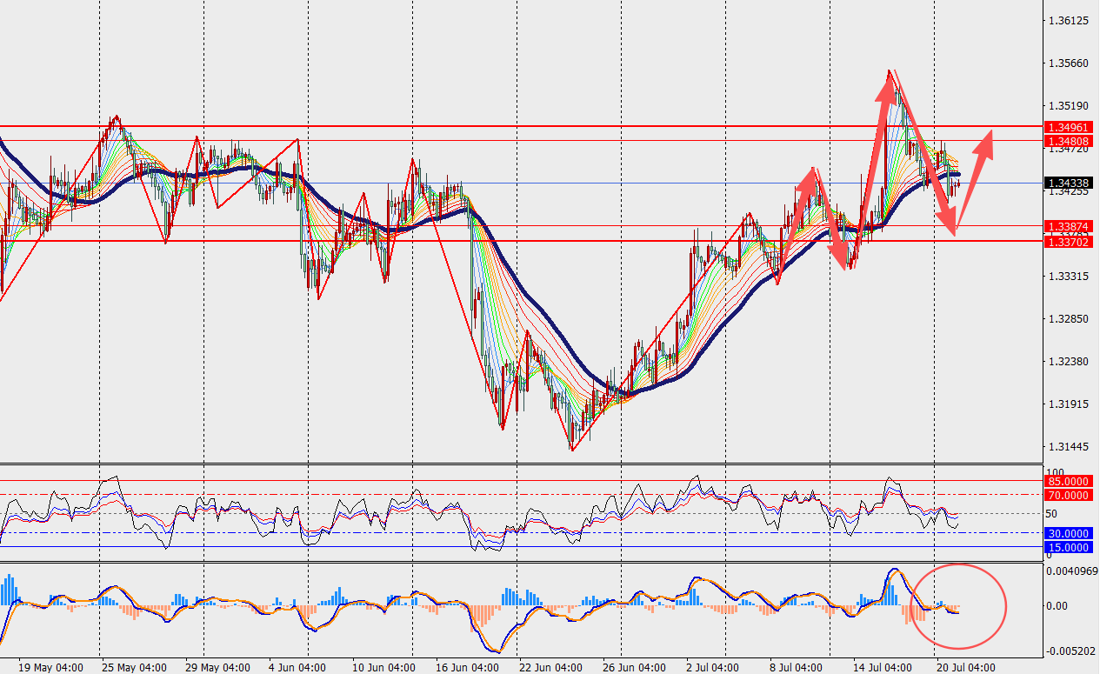The width and height of the screenshot is (1100, 674).
Task: Select the red ellipse drawn on MACD panel
Action: tap(958, 606)
